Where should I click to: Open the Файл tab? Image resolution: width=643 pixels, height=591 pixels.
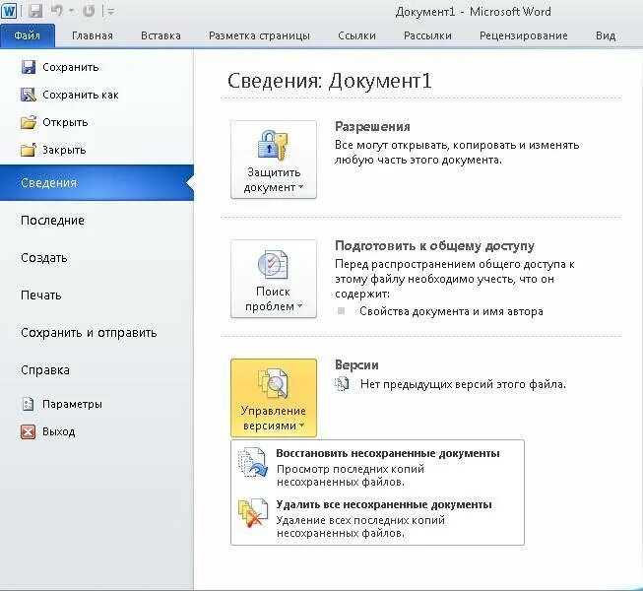coord(27,35)
